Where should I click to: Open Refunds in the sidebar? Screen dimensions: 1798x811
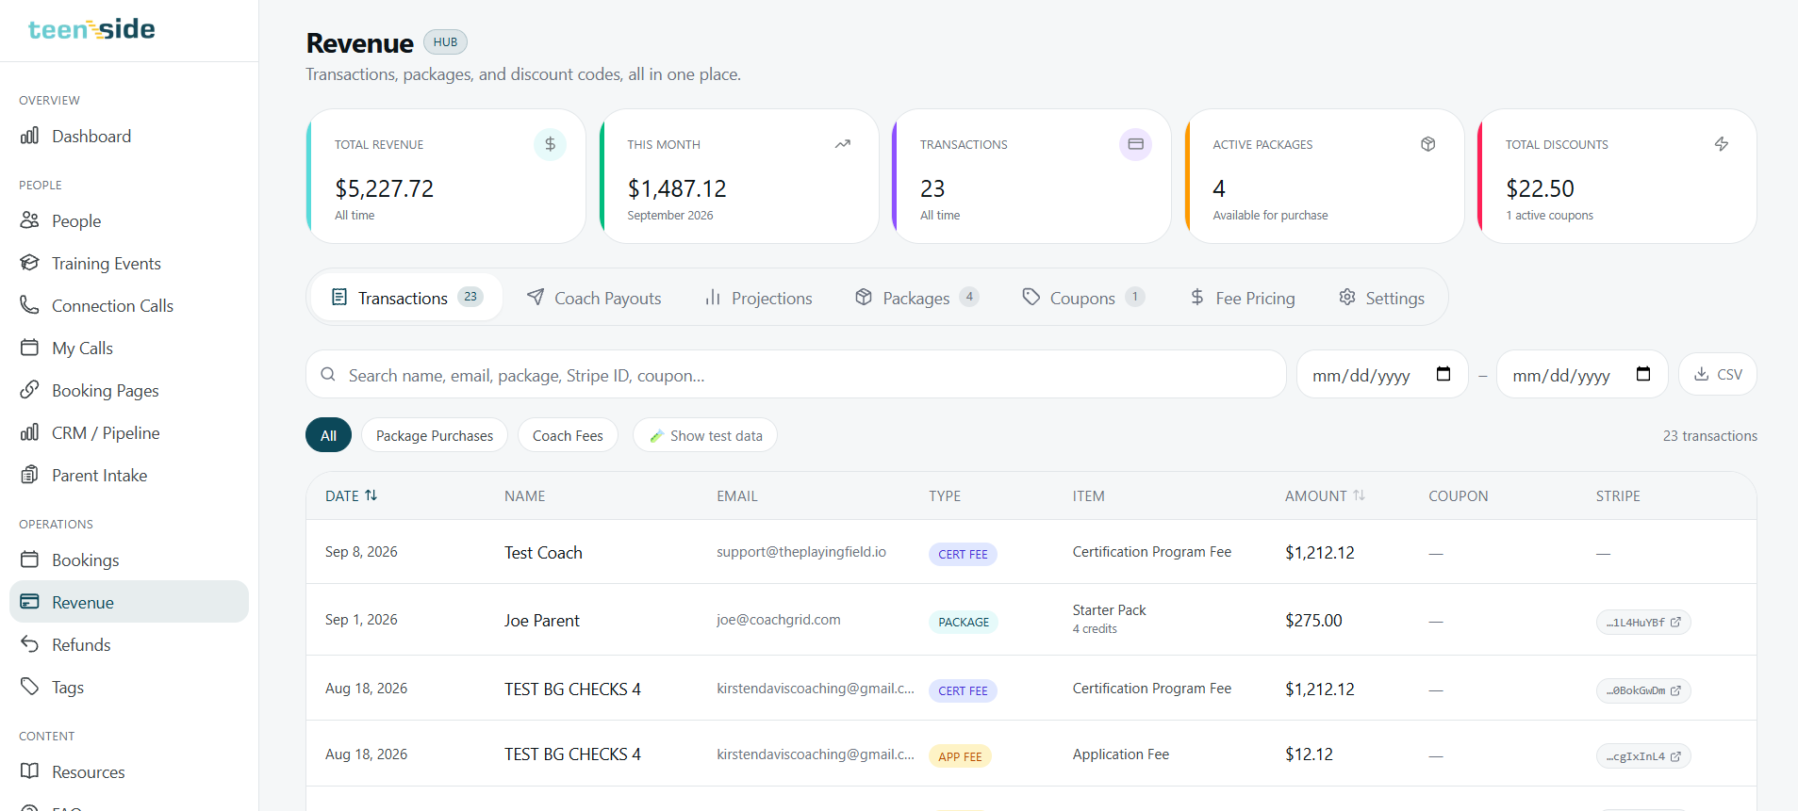click(129, 644)
